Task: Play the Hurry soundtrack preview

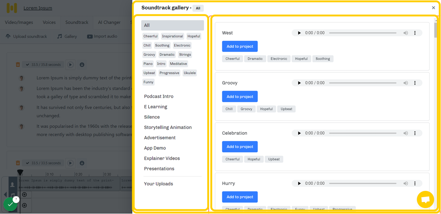Action: (x=299, y=184)
